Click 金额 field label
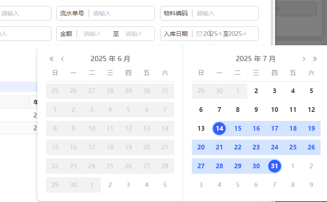327x202 pixels. click(x=66, y=34)
